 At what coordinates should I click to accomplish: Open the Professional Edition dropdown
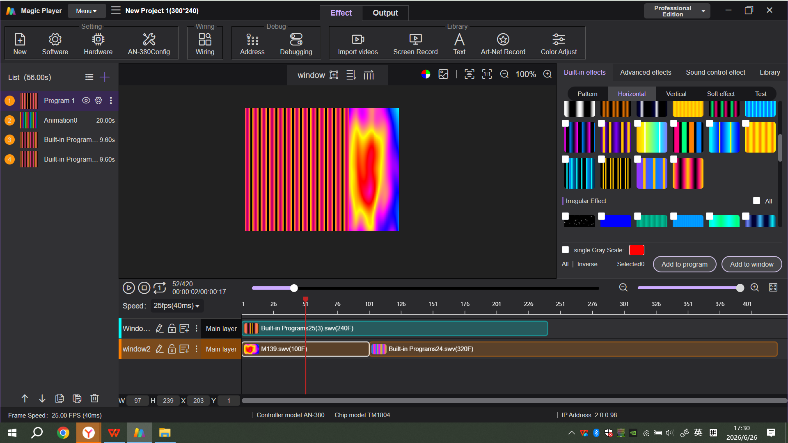point(677,11)
